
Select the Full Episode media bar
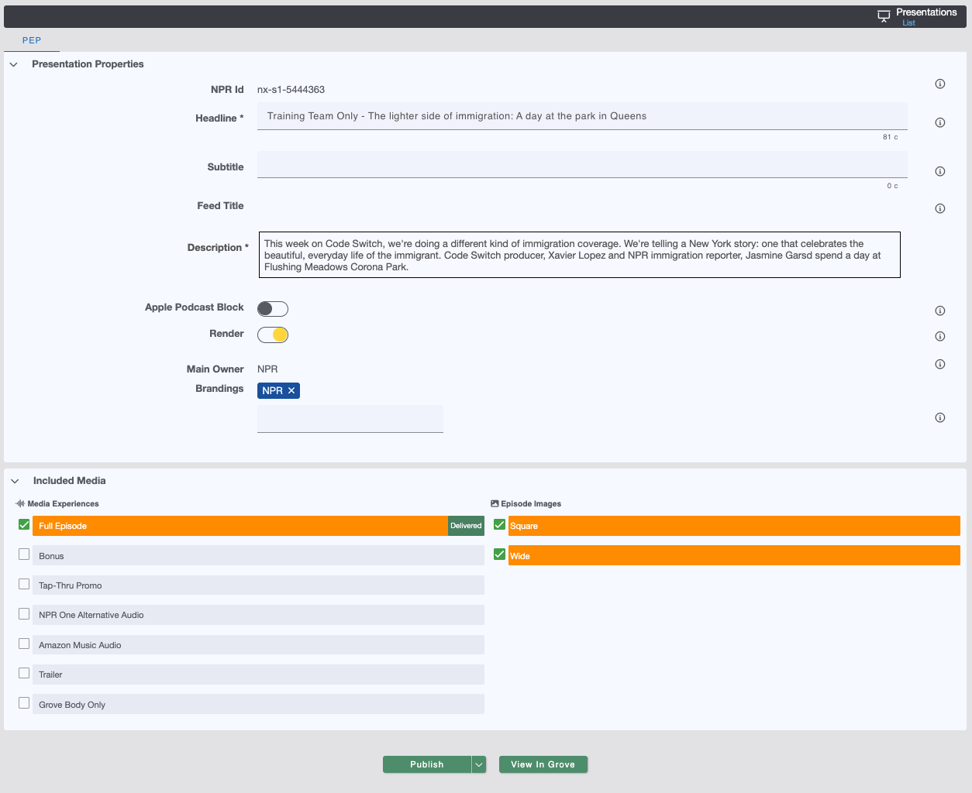240,526
